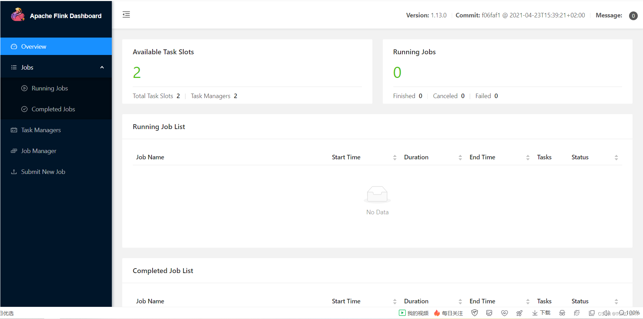Click the No Data empty inbox icon

coord(377,194)
